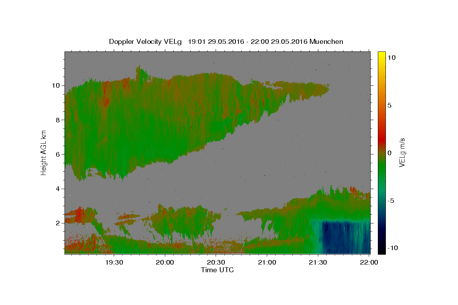
Task: Click the 2 km height axis label
Action: (59, 223)
